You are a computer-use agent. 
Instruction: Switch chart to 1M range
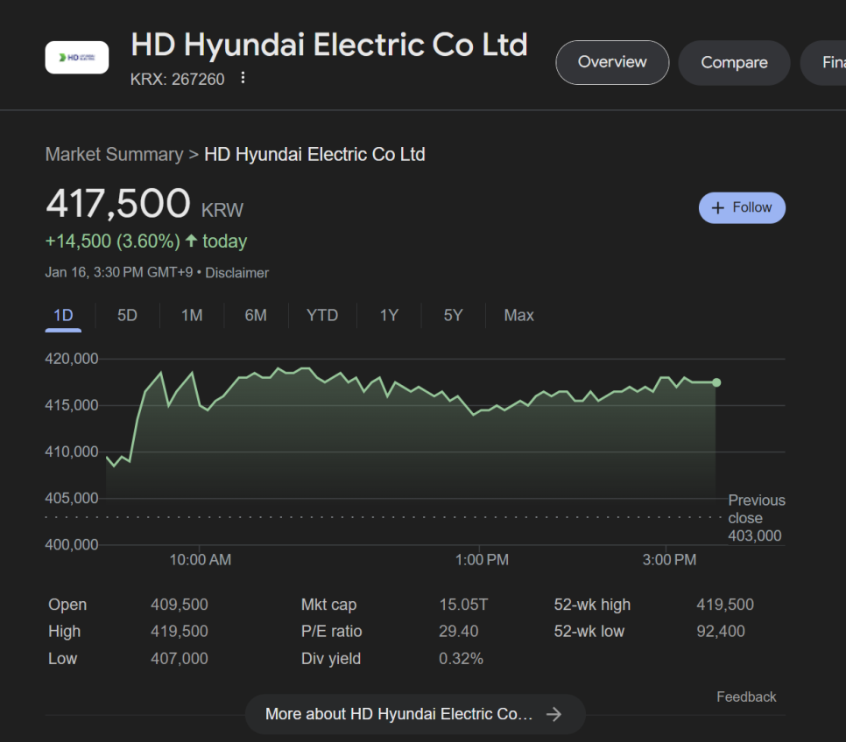(192, 316)
